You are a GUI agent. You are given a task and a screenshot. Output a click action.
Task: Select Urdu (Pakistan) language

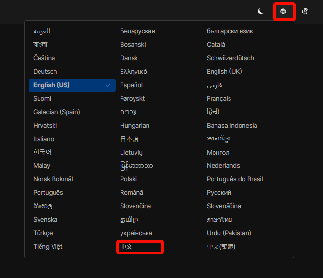[x=229, y=233]
